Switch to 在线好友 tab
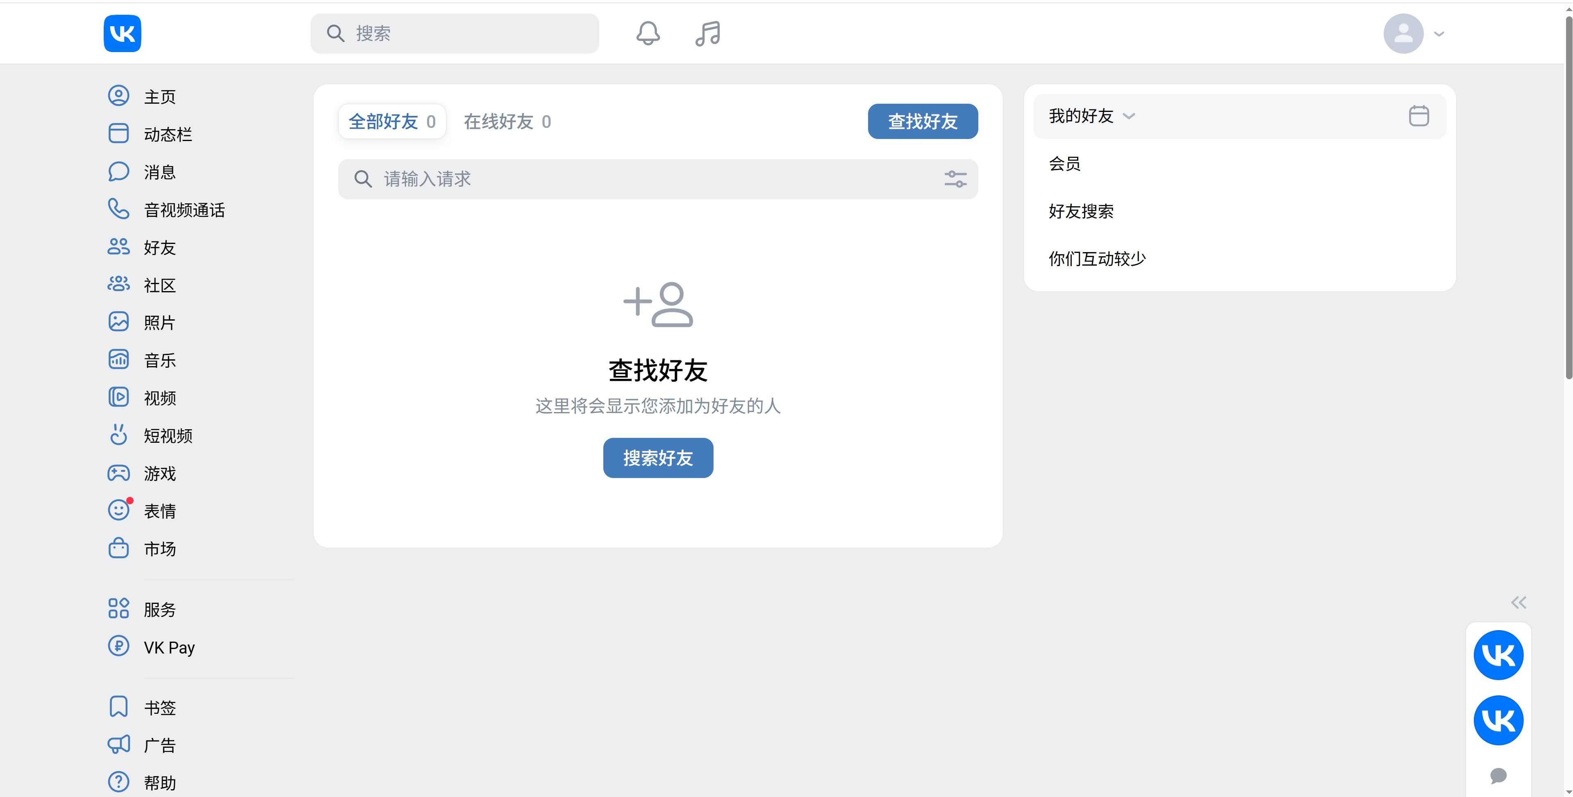 [507, 121]
